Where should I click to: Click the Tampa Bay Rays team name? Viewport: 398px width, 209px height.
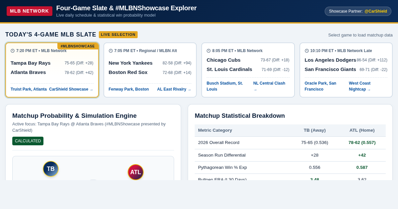coord(31,63)
